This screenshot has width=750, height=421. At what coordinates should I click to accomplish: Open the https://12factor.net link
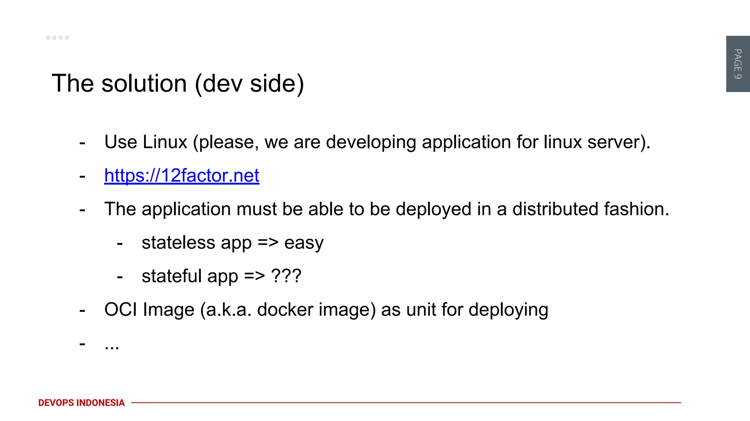pos(182,175)
